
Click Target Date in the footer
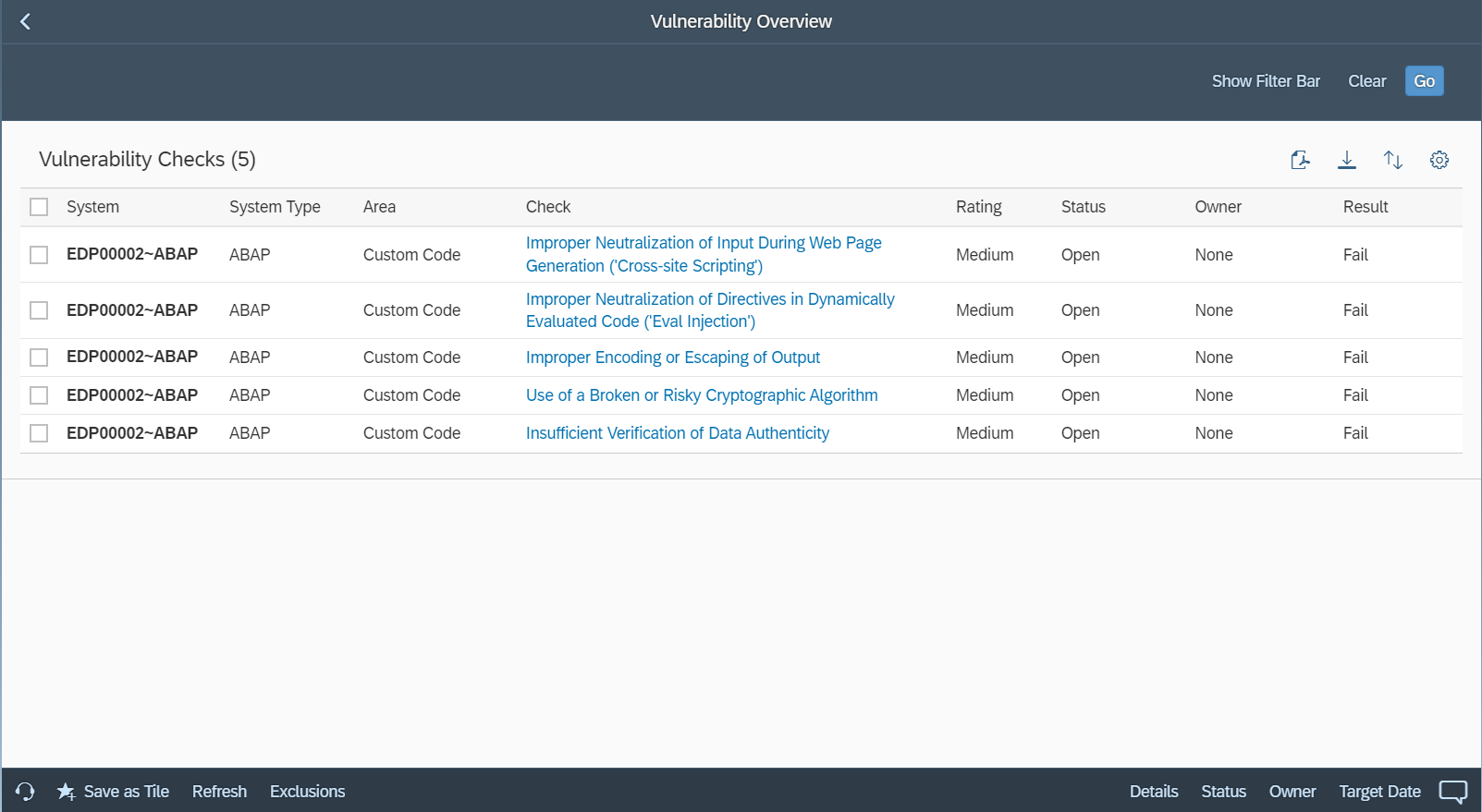[x=1378, y=792]
